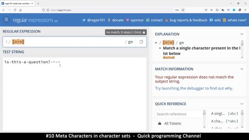249x140 pixels.
Task: Open the hamburger menu in regex101 header
Action: [x=6, y=19]
